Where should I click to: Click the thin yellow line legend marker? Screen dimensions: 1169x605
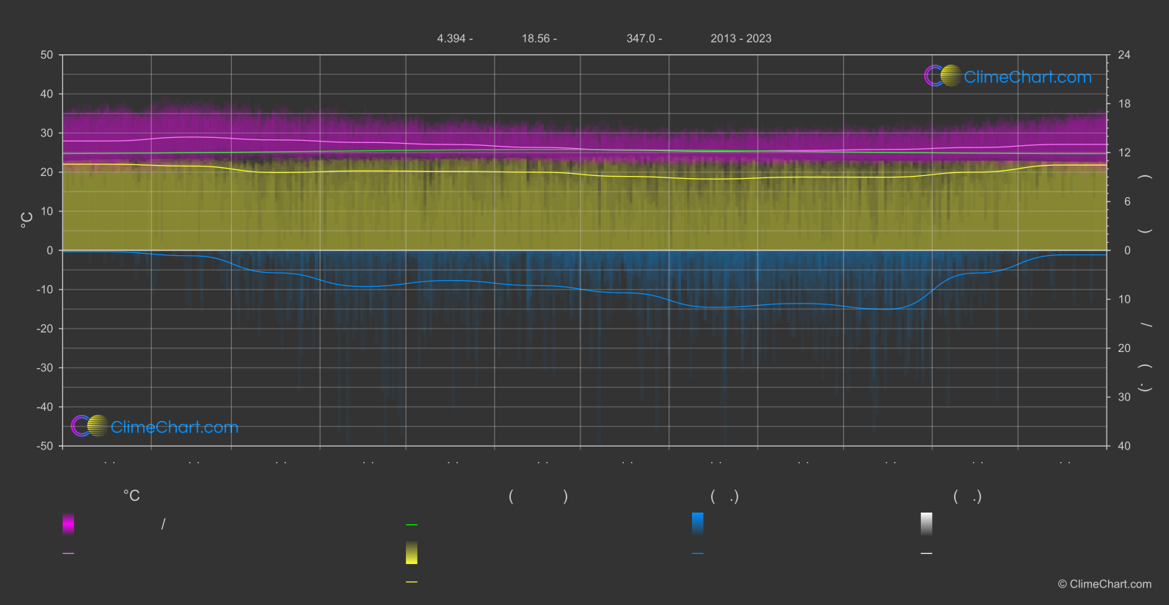[412, 582]
